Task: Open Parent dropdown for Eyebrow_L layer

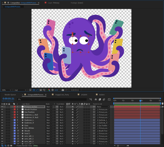Action: point(103,120)
